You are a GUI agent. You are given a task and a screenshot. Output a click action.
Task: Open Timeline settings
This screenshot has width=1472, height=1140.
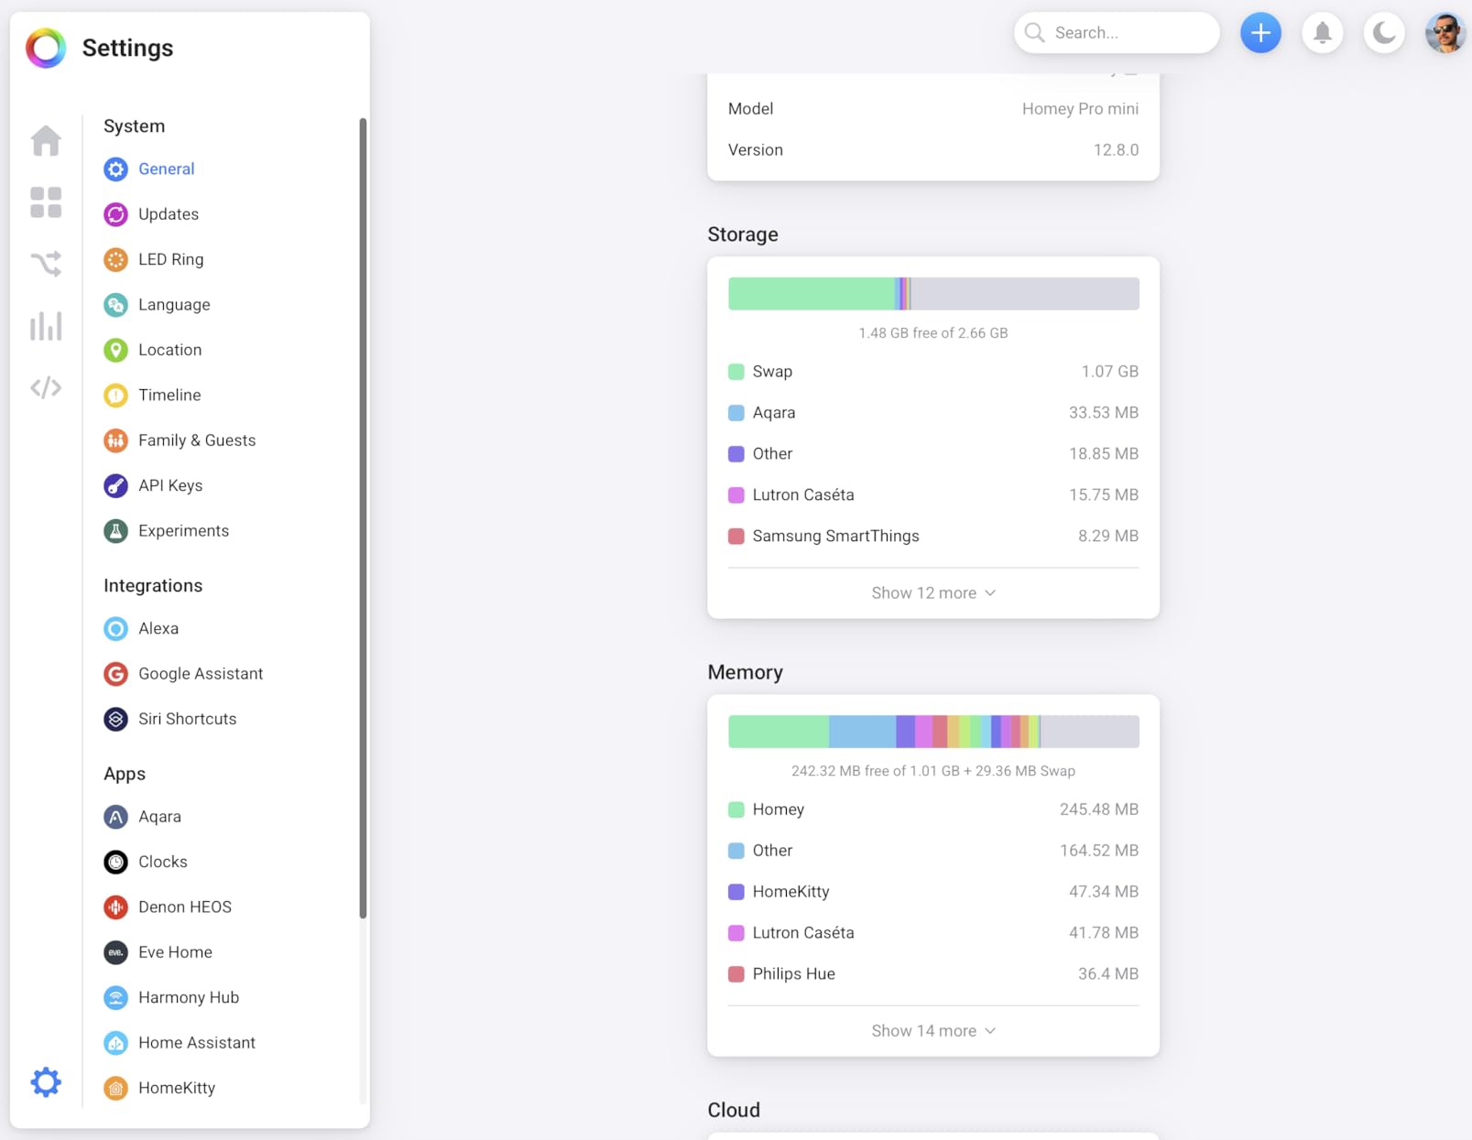pos(169,396)
